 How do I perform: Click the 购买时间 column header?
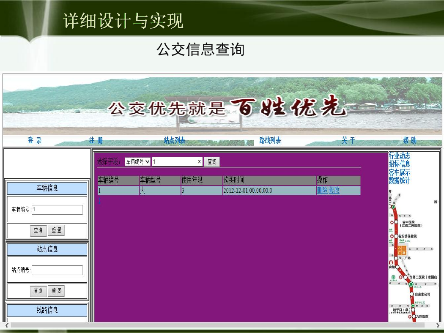(x=269, y=180)
